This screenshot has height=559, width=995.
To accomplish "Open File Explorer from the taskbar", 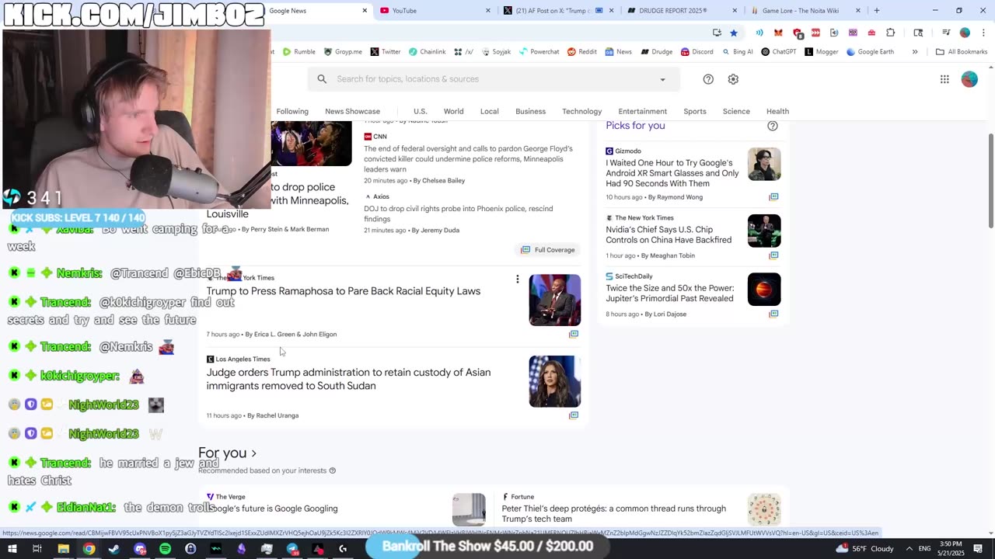I will click(63, 549).
